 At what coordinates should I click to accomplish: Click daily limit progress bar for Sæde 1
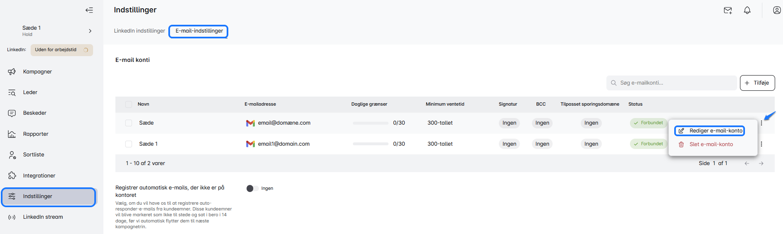point(370,144)
